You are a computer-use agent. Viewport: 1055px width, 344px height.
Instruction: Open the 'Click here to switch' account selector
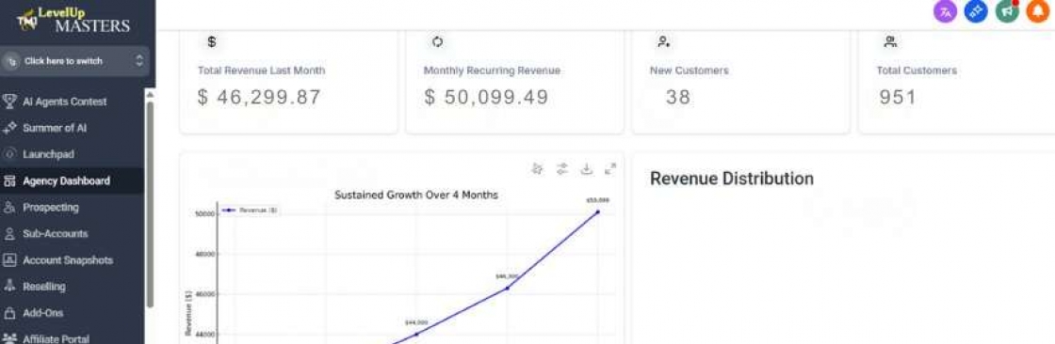click(74, 61)
